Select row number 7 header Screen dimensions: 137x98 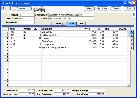pyautogui.click(x=7, y=51)
